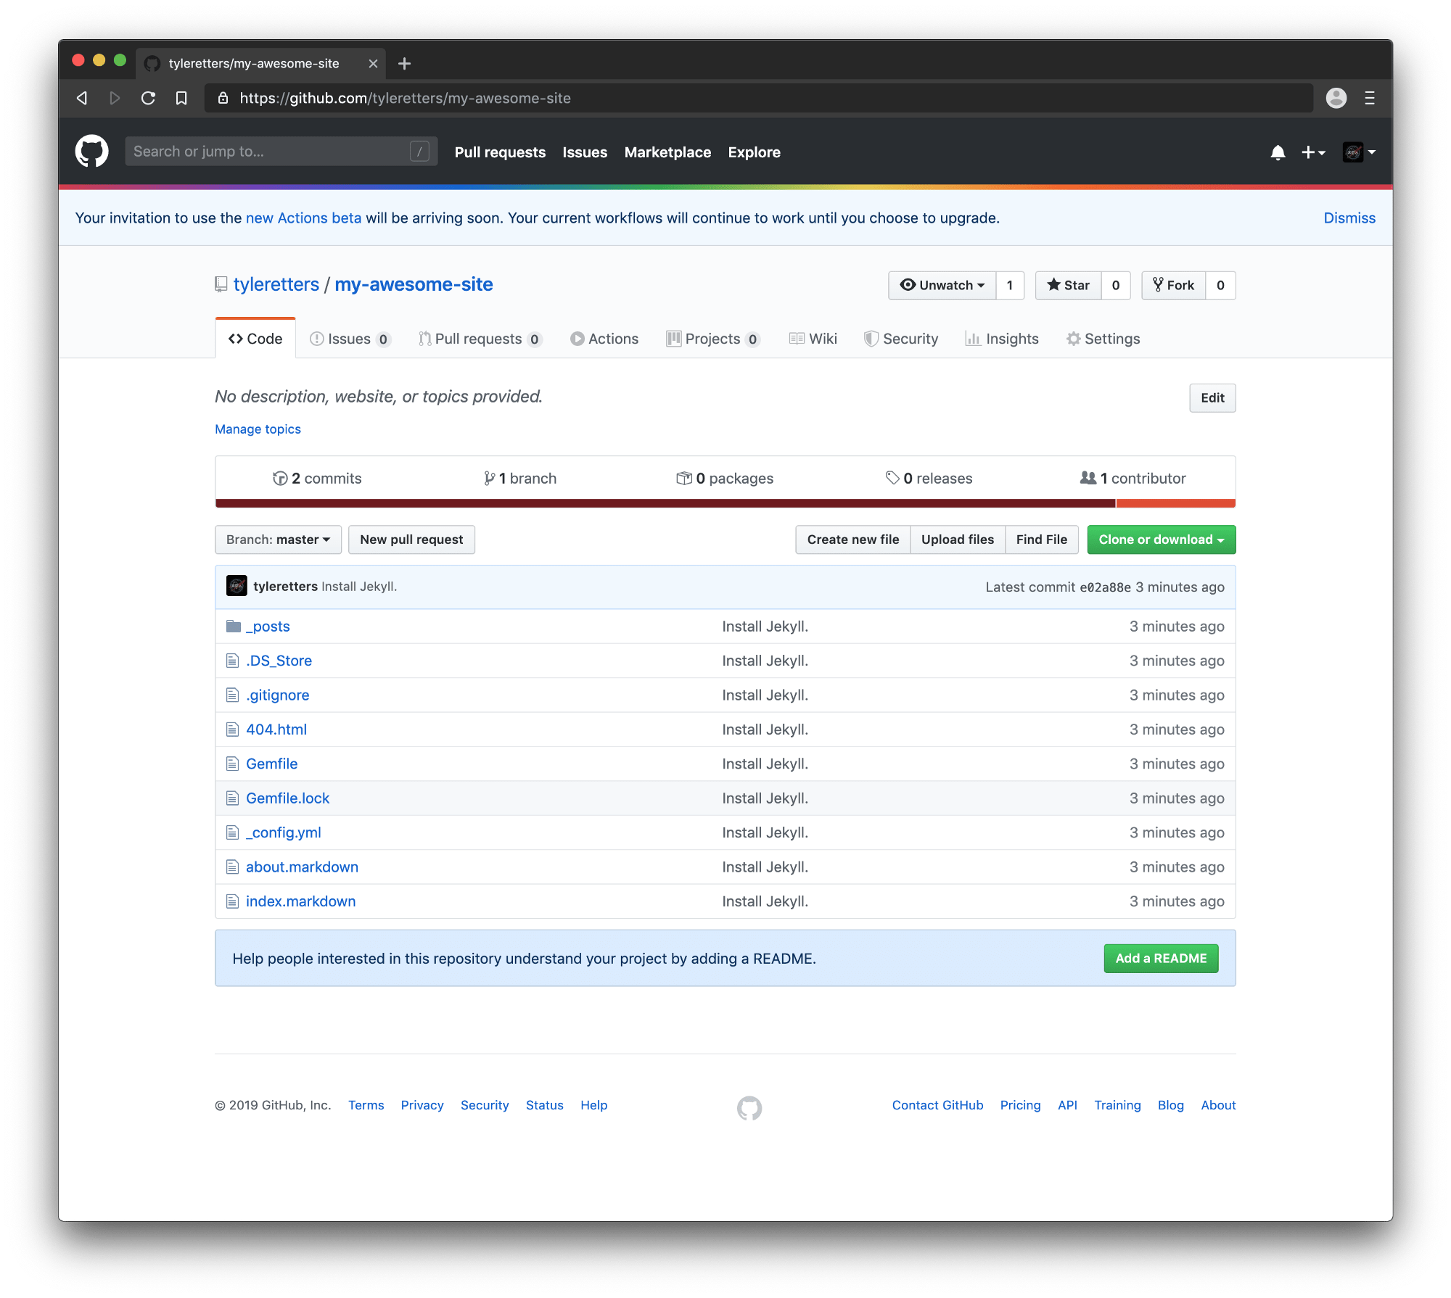The image size is (1451, 1298).
Task: Open the create-new plus dropdown
Action: tap(1313, 152)
